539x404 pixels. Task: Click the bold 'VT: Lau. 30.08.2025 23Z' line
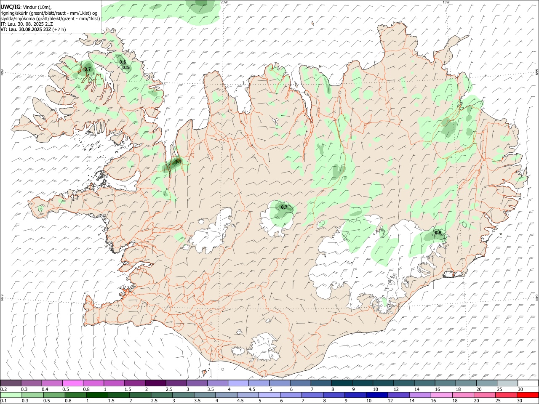[26, 29]
